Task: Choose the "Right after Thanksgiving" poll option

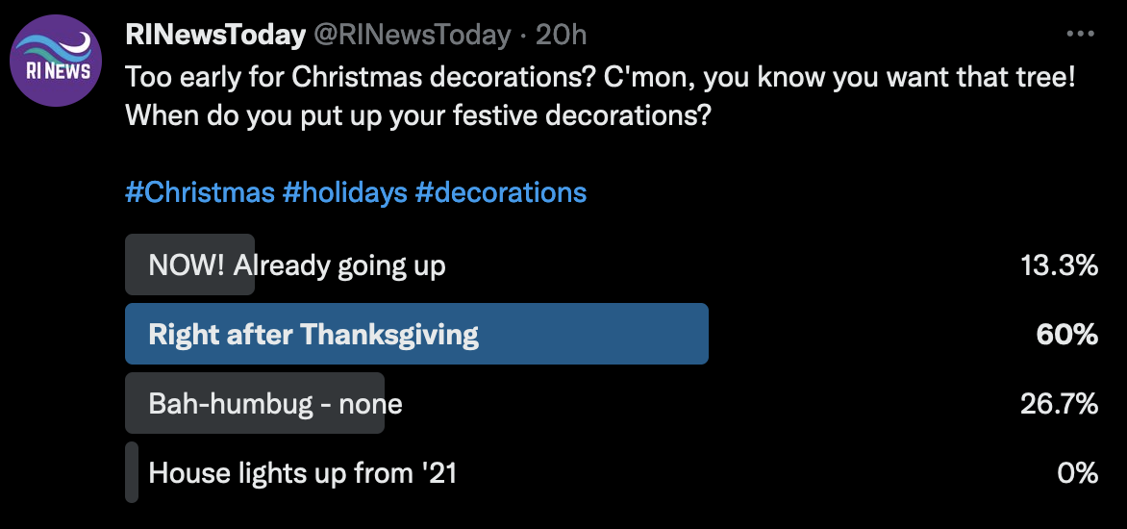Action: [313, 335]
